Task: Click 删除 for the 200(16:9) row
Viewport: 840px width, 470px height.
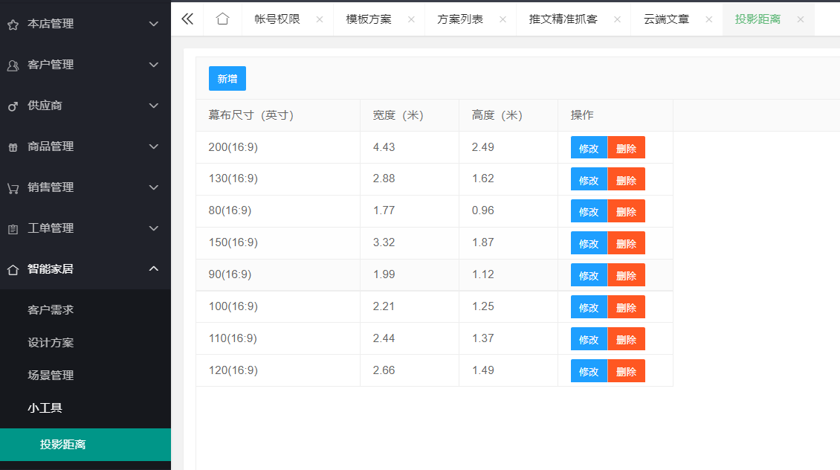Action: coord(626,149)
